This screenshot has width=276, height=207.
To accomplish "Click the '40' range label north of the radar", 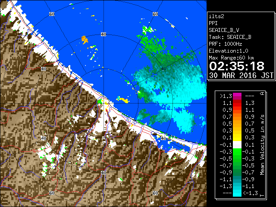I will [x=103, y=34].
